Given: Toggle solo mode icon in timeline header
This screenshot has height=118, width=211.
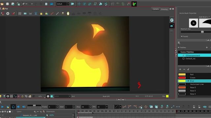Looking at the screenshot, I should pyautogui.click(x=3, y=111).
